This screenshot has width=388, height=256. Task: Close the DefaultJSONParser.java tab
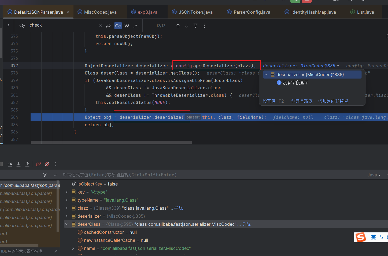[x=68, y=12]
